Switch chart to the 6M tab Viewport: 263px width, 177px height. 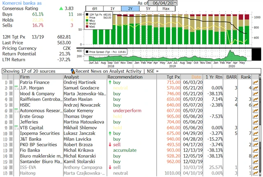pos(94,8)
